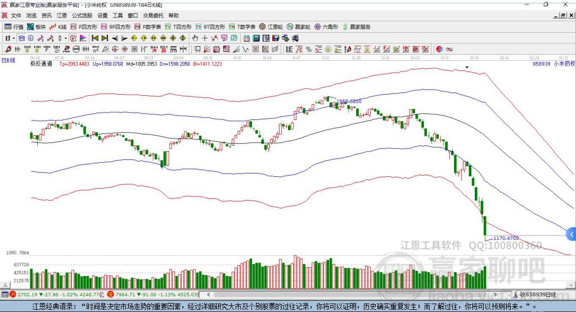Click the Tp=2093.4483 value
The image size is (576, 312).
tap(74, 64)
